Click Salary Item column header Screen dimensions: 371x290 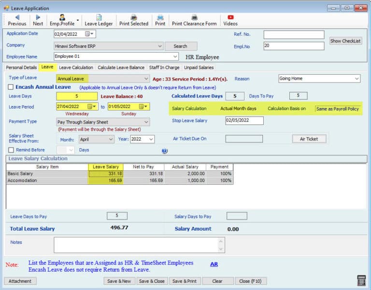(47, 167)
